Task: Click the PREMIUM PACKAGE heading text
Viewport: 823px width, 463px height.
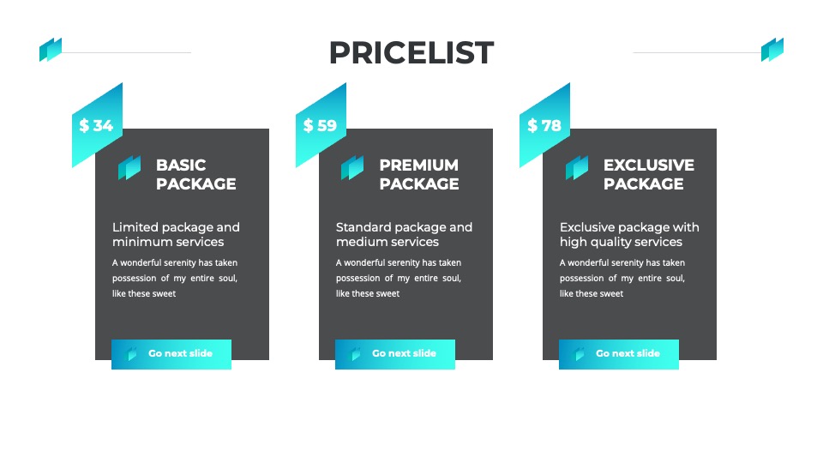Action: [x=419, y=174]
